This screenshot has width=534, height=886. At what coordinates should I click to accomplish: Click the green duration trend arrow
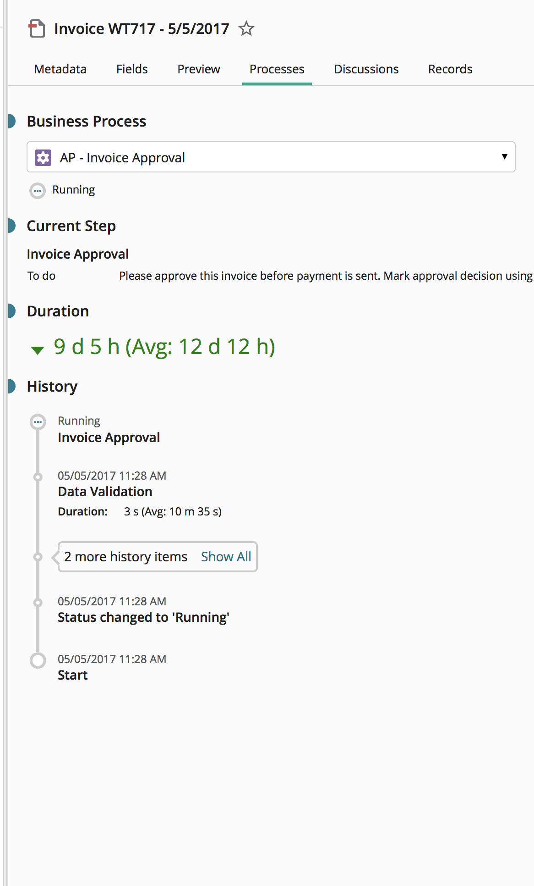(x=37, y=350)
